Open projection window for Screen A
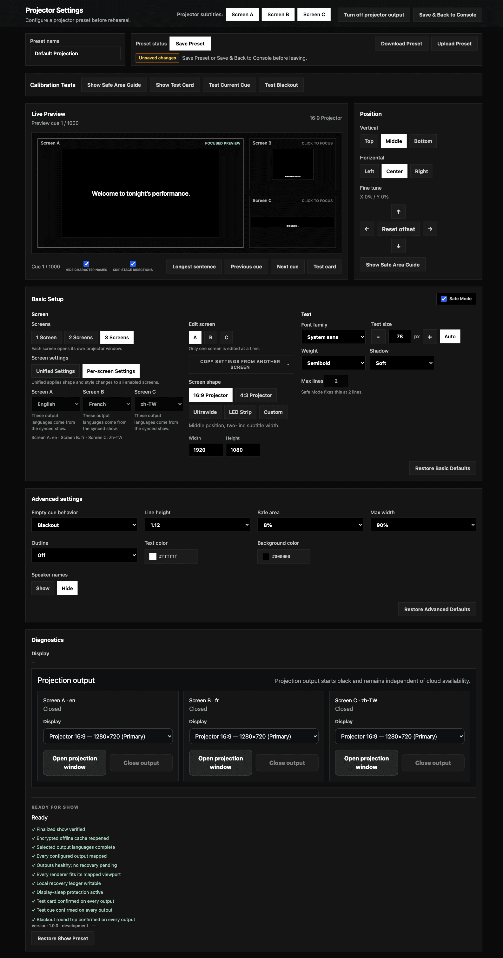The image size is (503, 958). 75,763
